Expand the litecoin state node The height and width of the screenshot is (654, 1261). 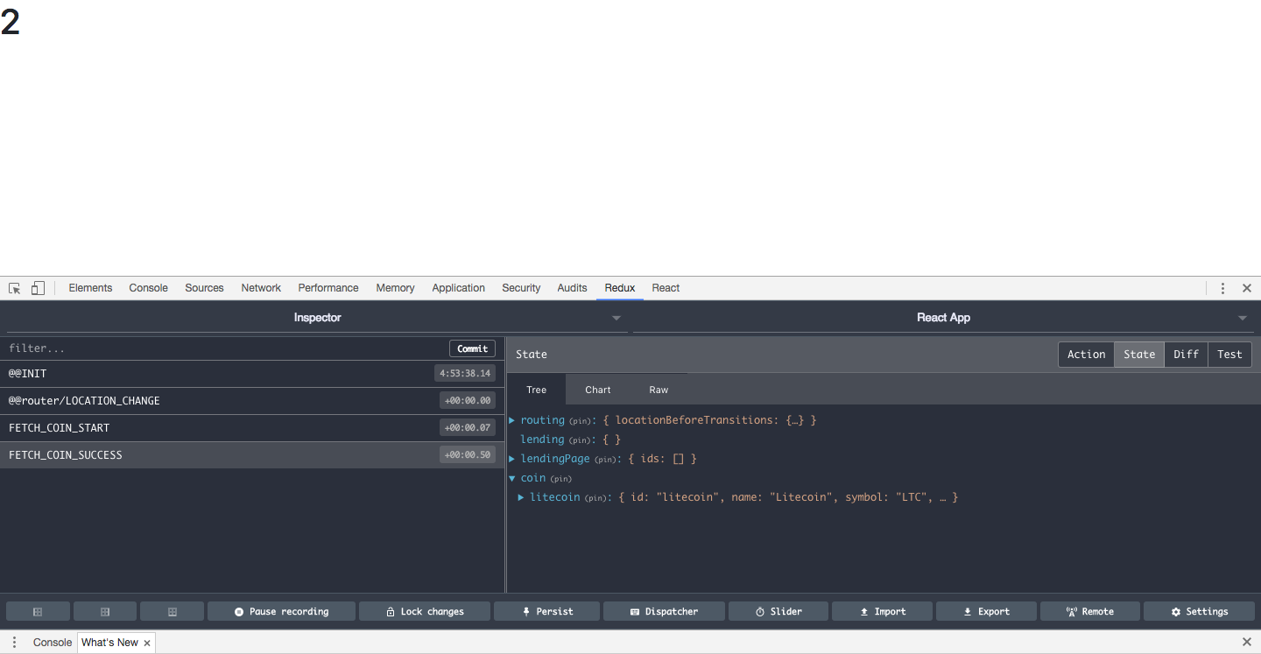(x=522, y=497)
